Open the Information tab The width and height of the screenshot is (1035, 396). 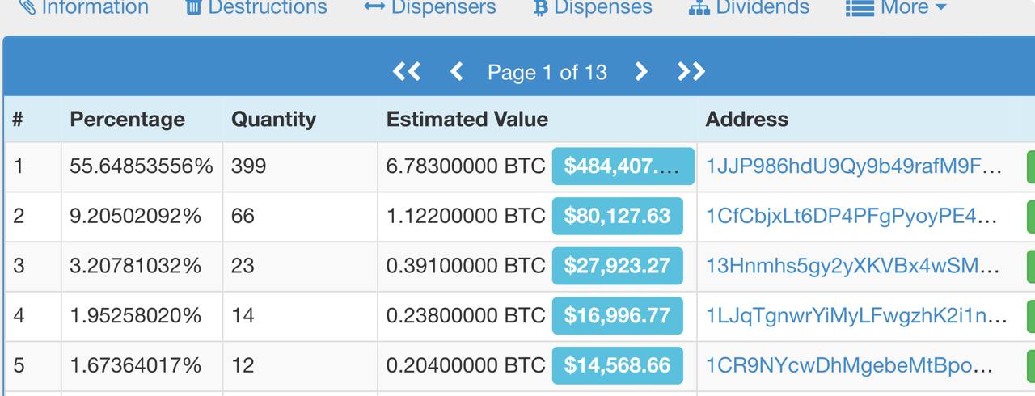pyautogui.click(x=84, y=7)
